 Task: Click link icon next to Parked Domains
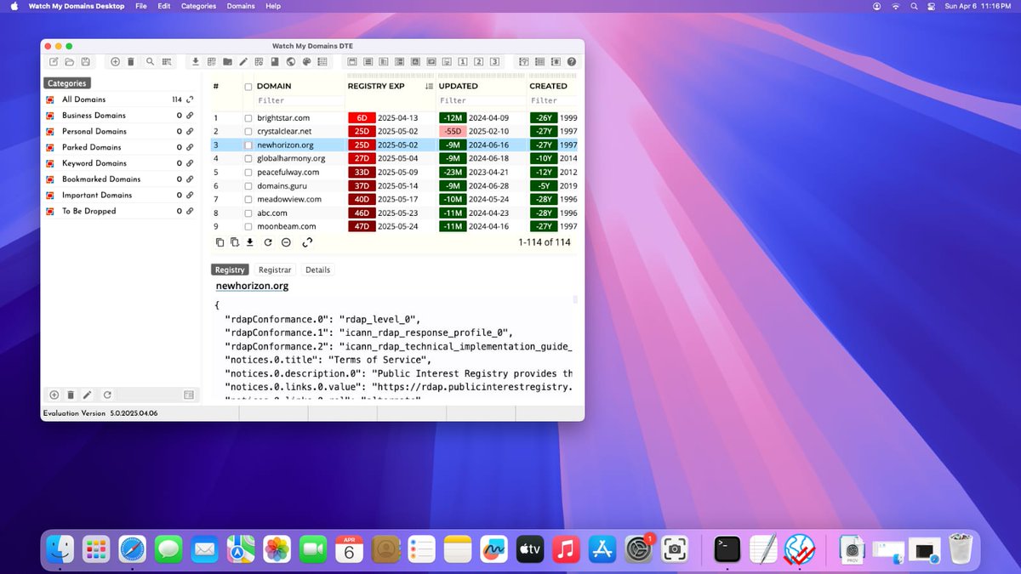click(x=190, y=147)
